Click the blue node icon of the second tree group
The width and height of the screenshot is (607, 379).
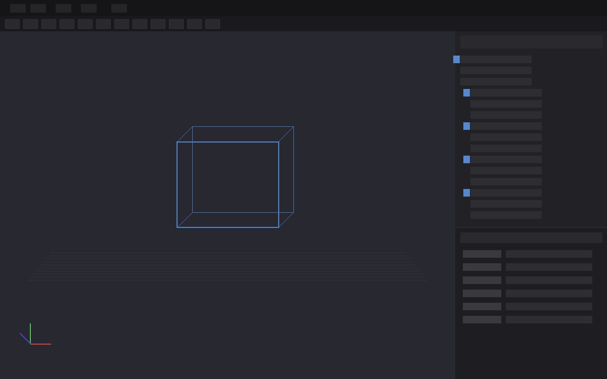pos(466,126)
